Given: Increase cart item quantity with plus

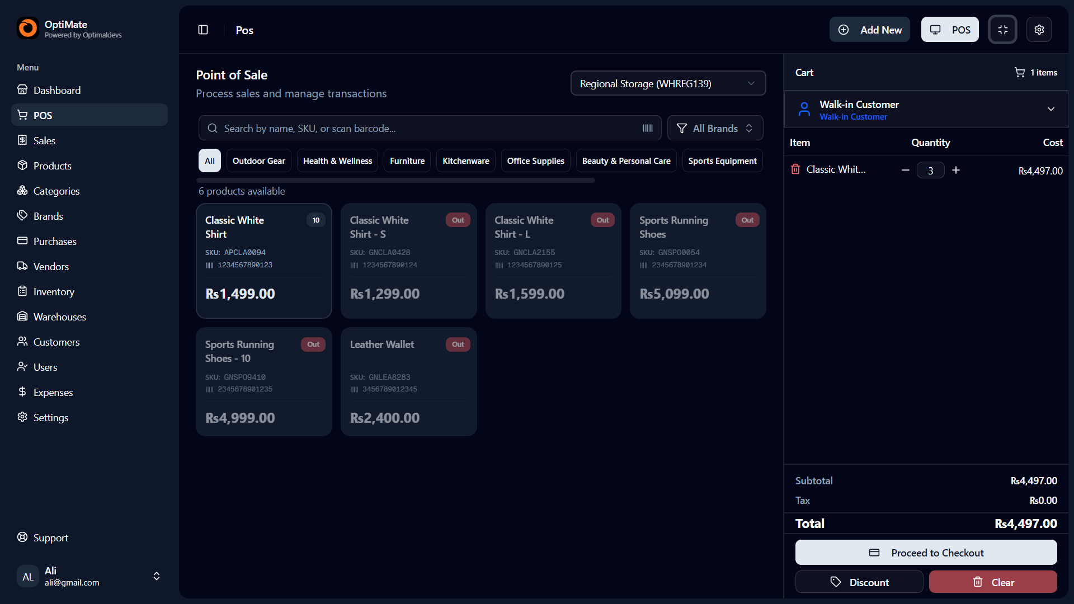Looking at the screenshot, I should (x=956, y=170).
